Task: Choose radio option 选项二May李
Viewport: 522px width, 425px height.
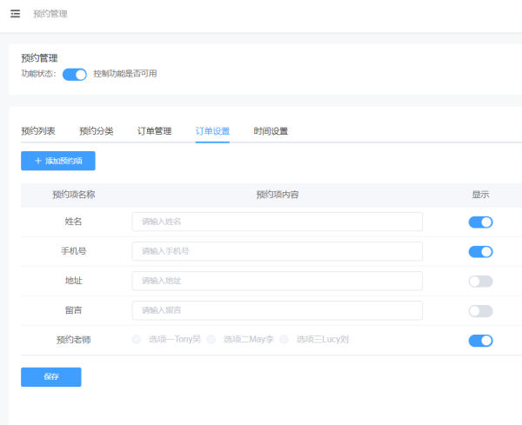Action: (211, 340)
